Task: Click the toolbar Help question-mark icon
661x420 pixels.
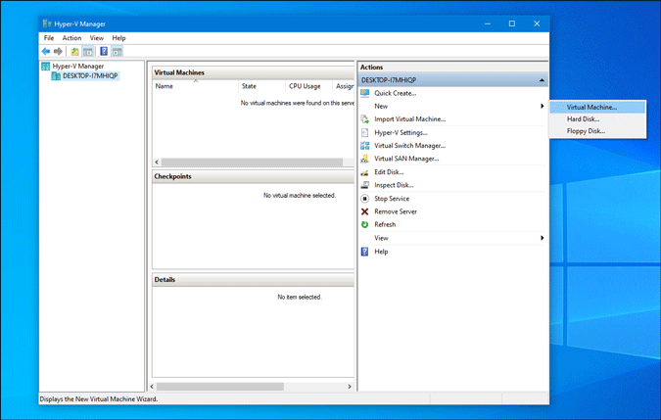Action: (104, 51)
